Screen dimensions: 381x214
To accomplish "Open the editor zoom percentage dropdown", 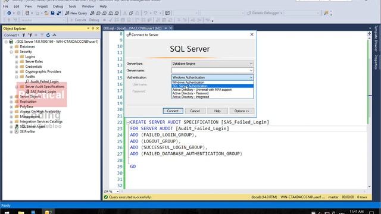I will (x=118, y=191).
